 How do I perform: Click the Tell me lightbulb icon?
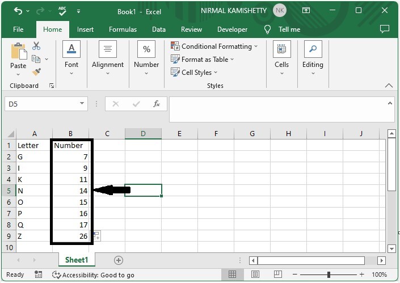(267, 29)
